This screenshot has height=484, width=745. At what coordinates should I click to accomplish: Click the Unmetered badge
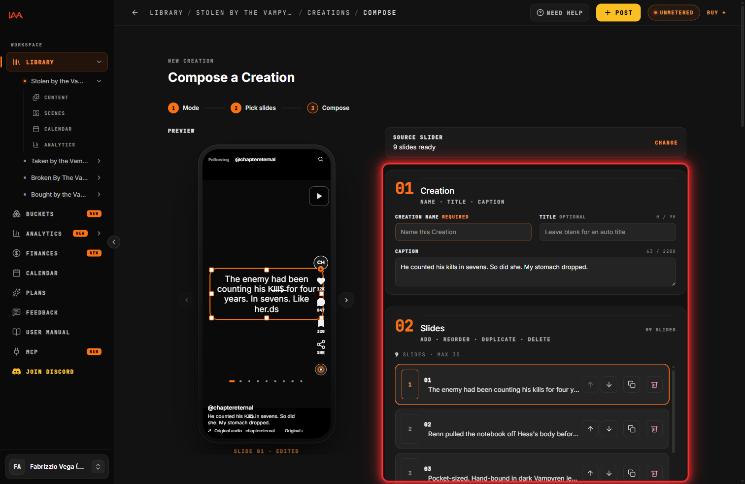[674, 13]
